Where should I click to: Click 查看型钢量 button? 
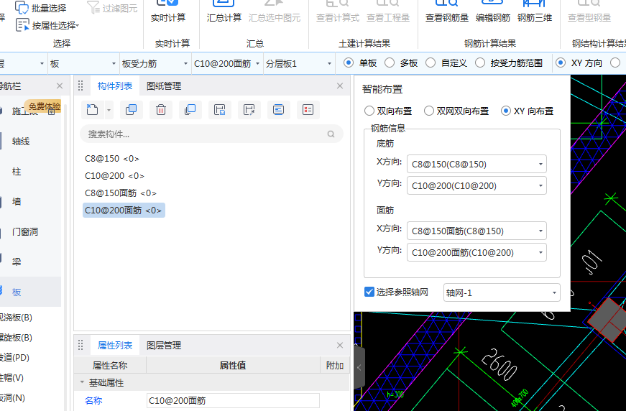coord(589,12)
